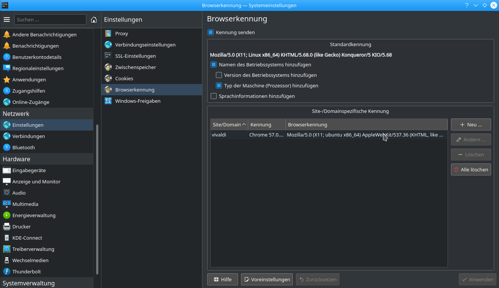Click the Audio speaker icon

point(7,193)
